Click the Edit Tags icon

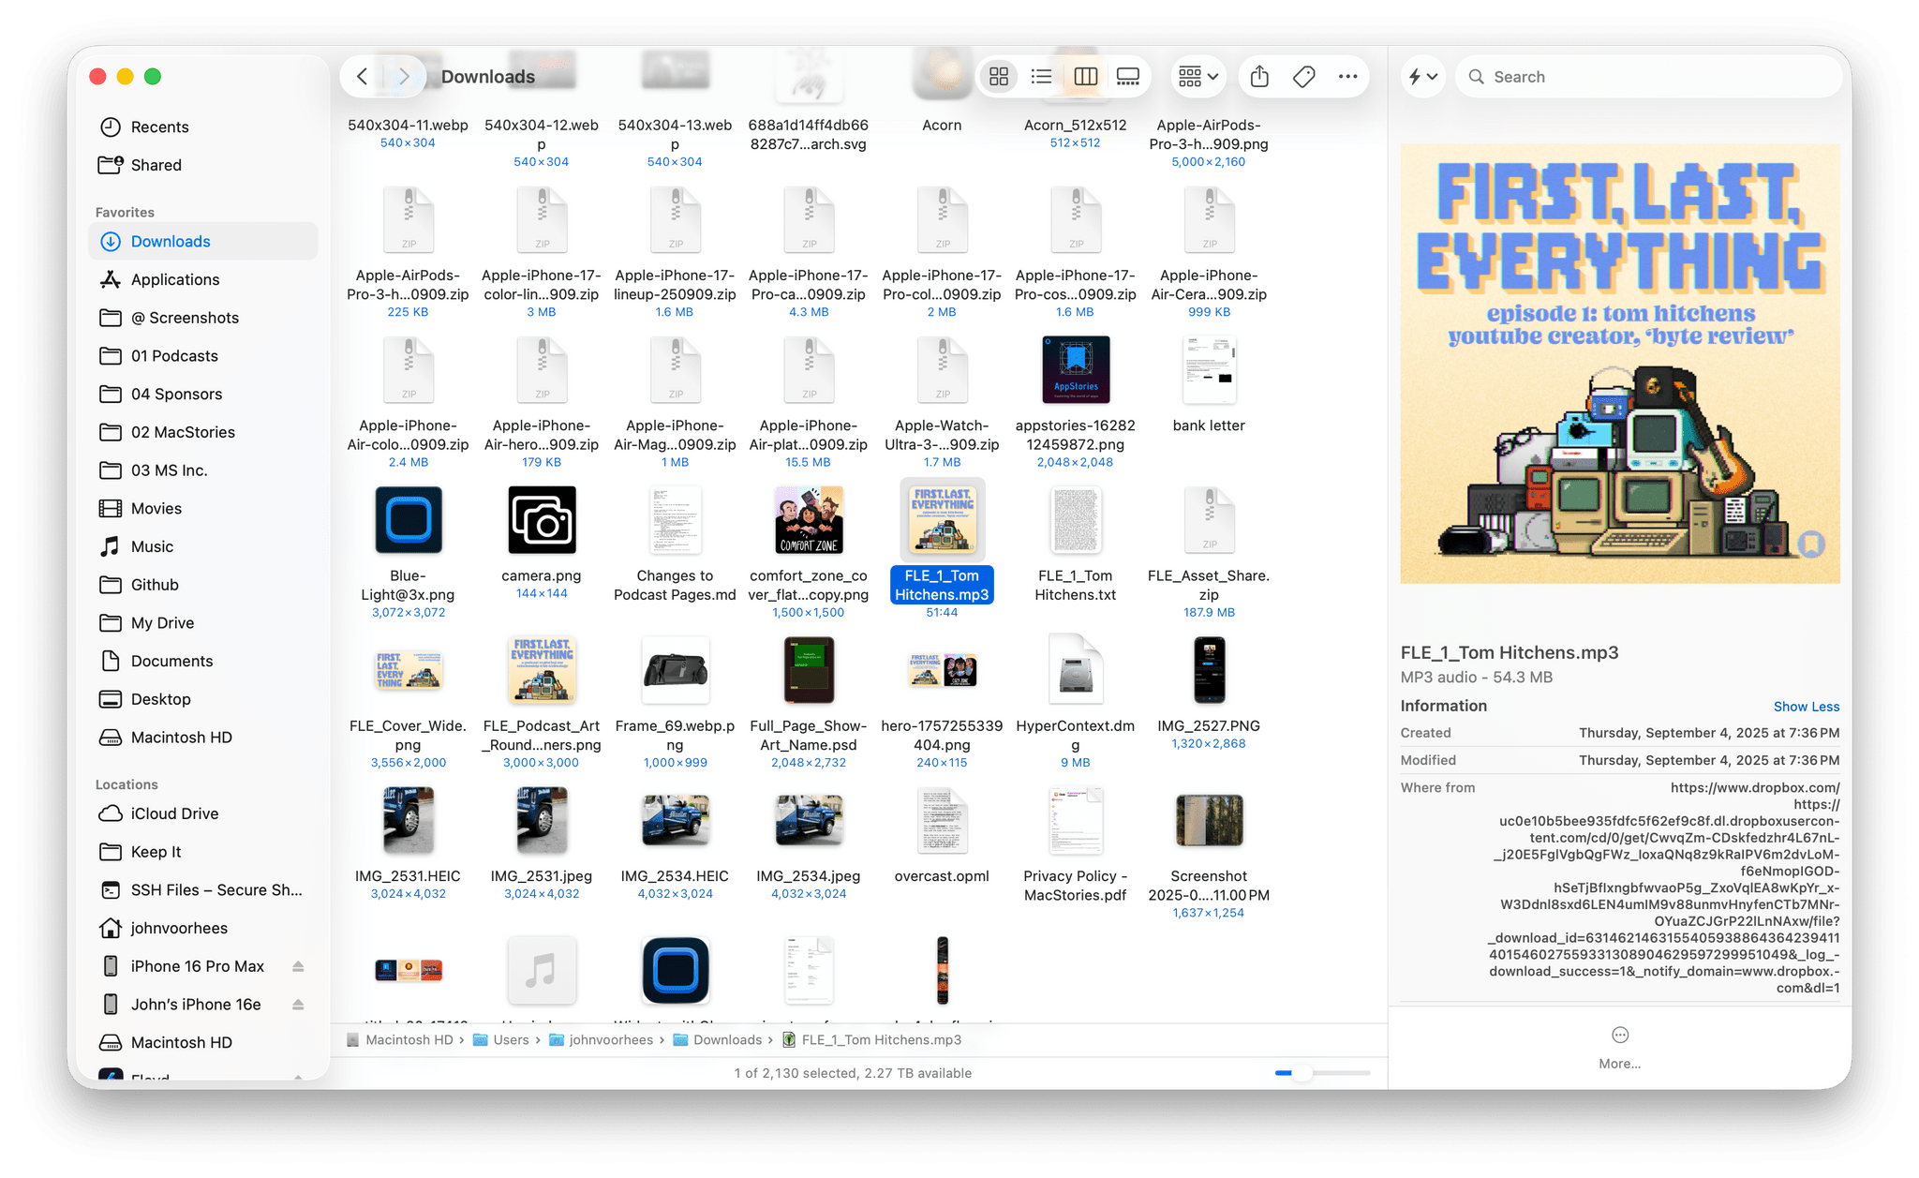[1303, 77]
